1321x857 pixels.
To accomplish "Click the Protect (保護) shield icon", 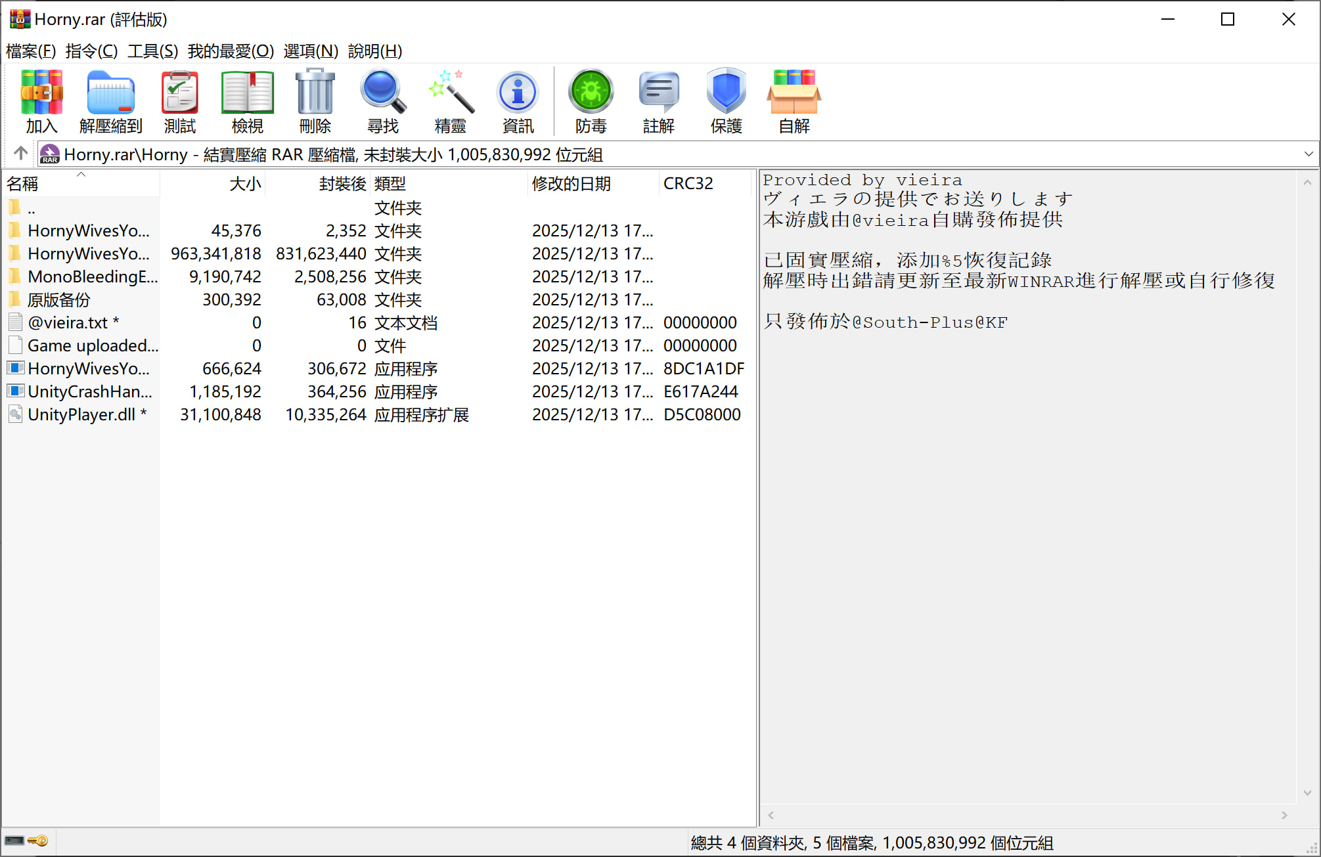I will pos(726,100).
